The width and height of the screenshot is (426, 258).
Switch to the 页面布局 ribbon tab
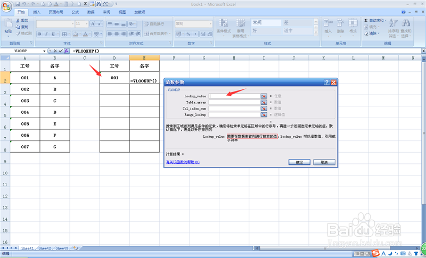(56, 12)
